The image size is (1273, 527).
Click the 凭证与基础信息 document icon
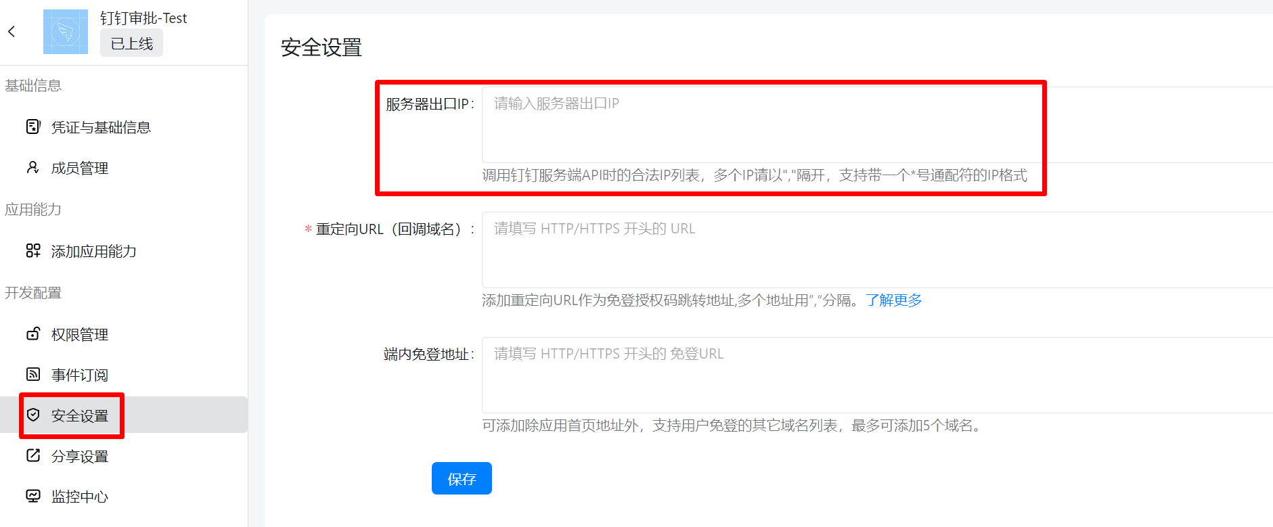click(x=33, y=127)
